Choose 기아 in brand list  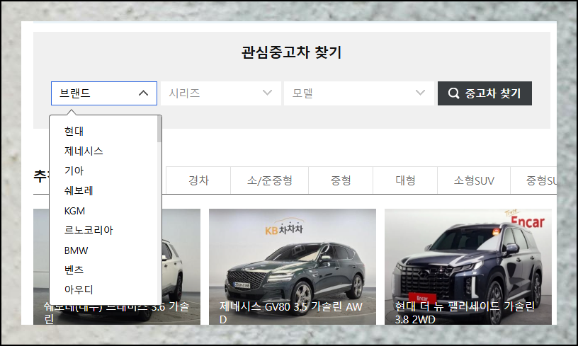(x=74, y=171)
